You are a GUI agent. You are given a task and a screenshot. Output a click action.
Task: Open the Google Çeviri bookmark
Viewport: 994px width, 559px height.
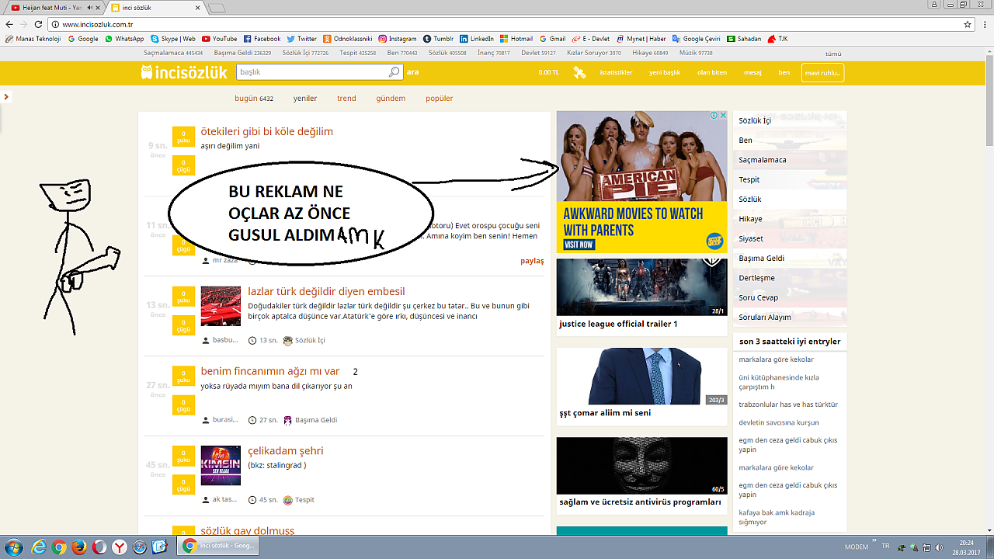697,39
